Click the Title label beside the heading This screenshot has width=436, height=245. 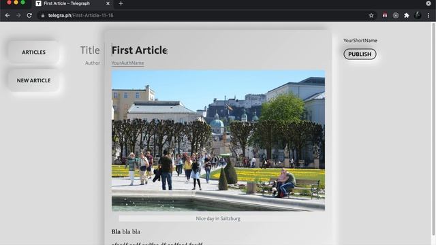[90, 50]
